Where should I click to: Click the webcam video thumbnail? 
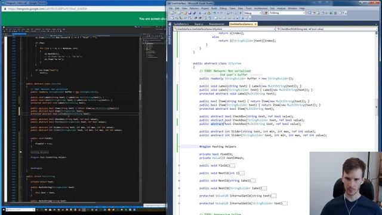click(346, 183)
